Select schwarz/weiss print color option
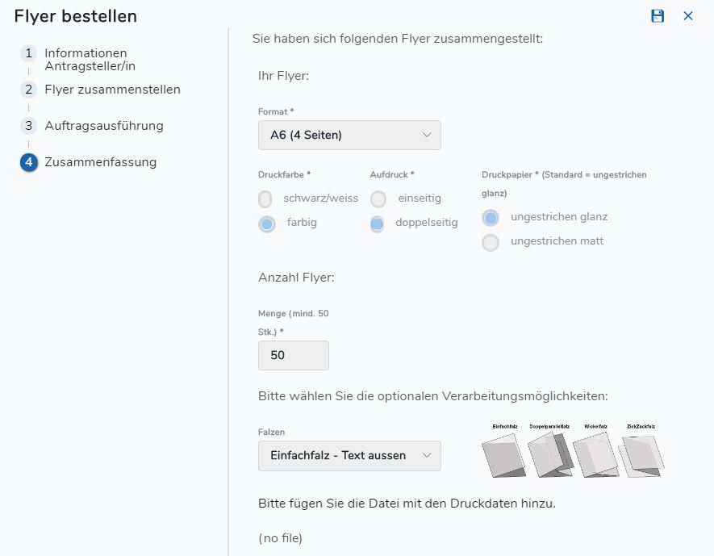 point(265,199)
